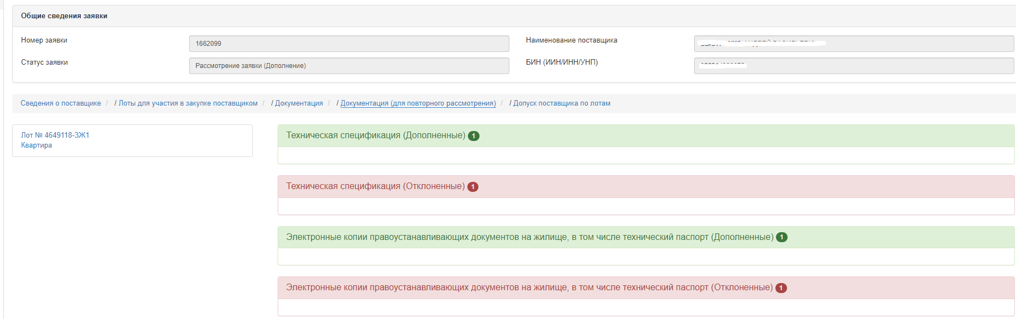Click the Статус заявки field

coord(348,66)
